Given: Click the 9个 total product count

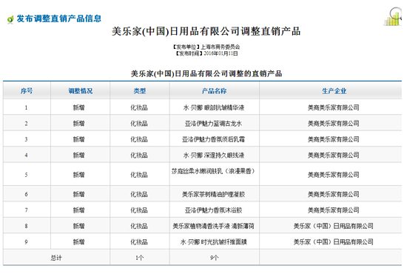Looking at the screenshot, I should (x=214, y=258).
